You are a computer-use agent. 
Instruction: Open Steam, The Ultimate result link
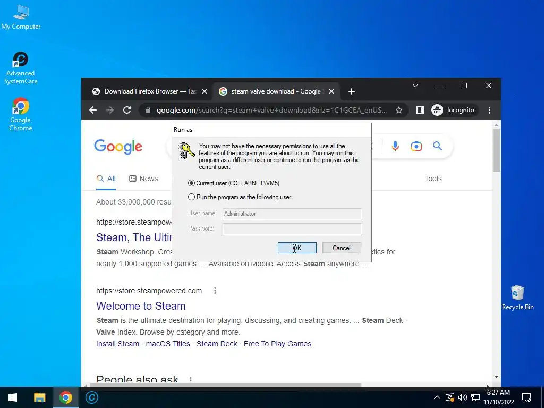coord(134,237)
